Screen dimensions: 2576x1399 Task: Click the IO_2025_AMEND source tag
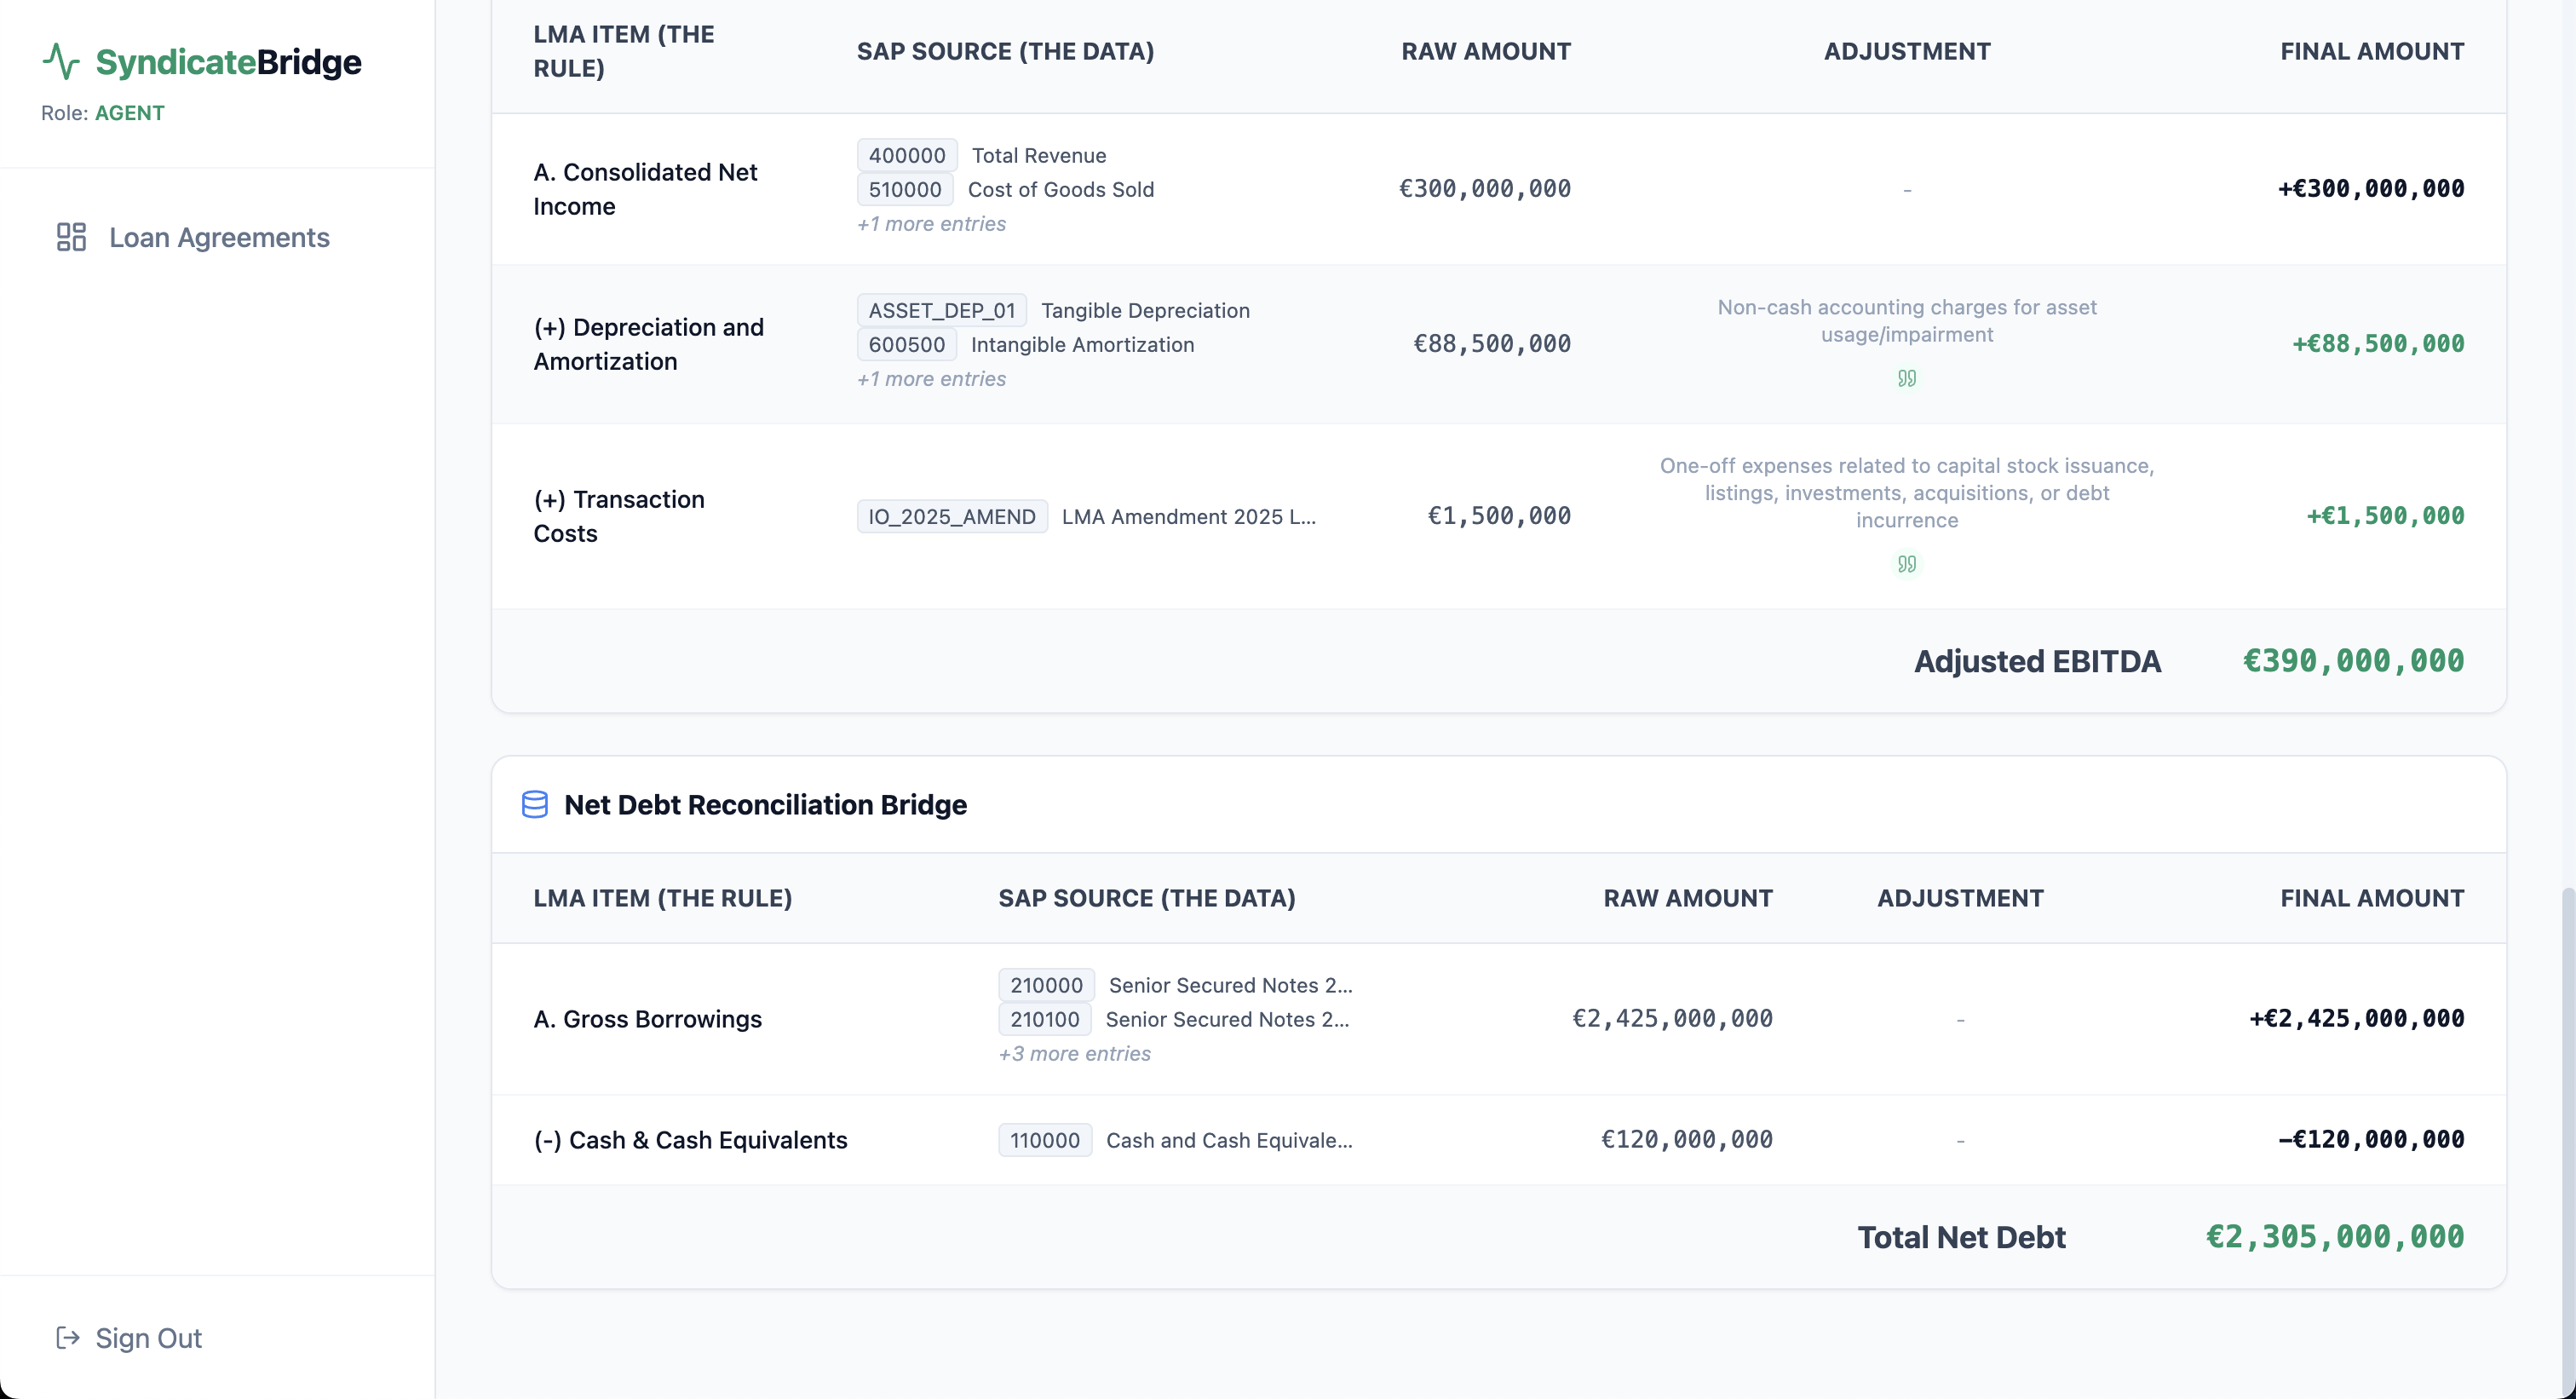[951, 516]
